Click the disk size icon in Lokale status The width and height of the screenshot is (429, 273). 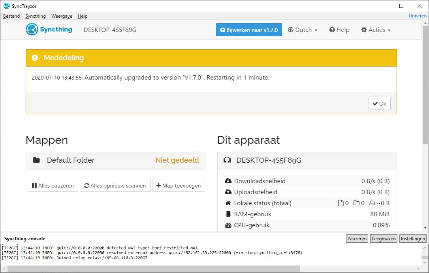pyautogui.click(x=372, y=203)
